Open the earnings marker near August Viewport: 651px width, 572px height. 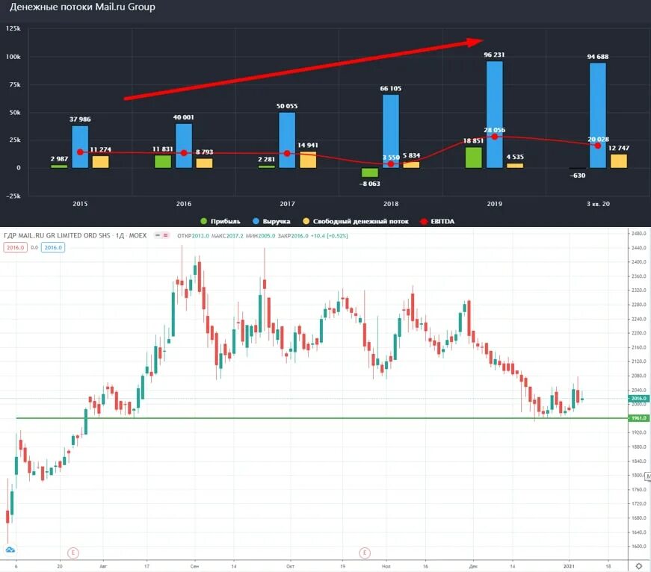coord(73,553)
